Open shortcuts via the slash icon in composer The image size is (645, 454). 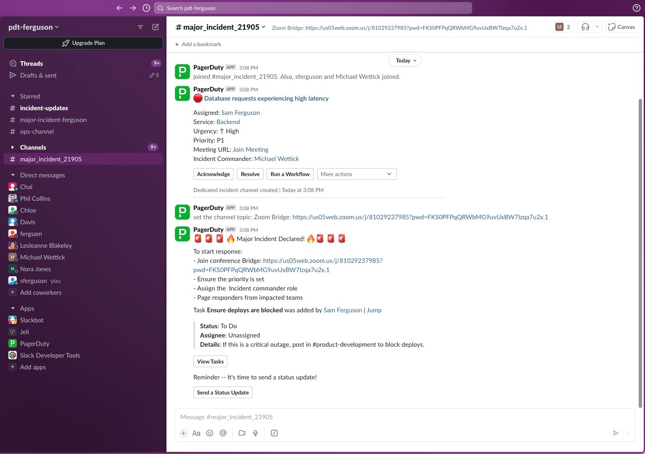(x=274, y=433)
